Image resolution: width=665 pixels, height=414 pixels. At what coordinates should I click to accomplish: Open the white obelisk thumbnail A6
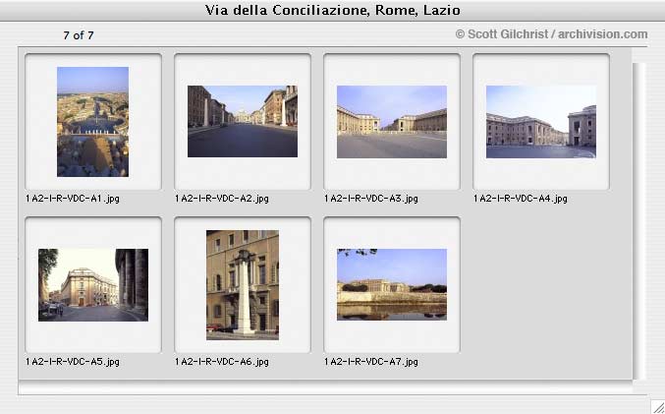tap(243, 285)
